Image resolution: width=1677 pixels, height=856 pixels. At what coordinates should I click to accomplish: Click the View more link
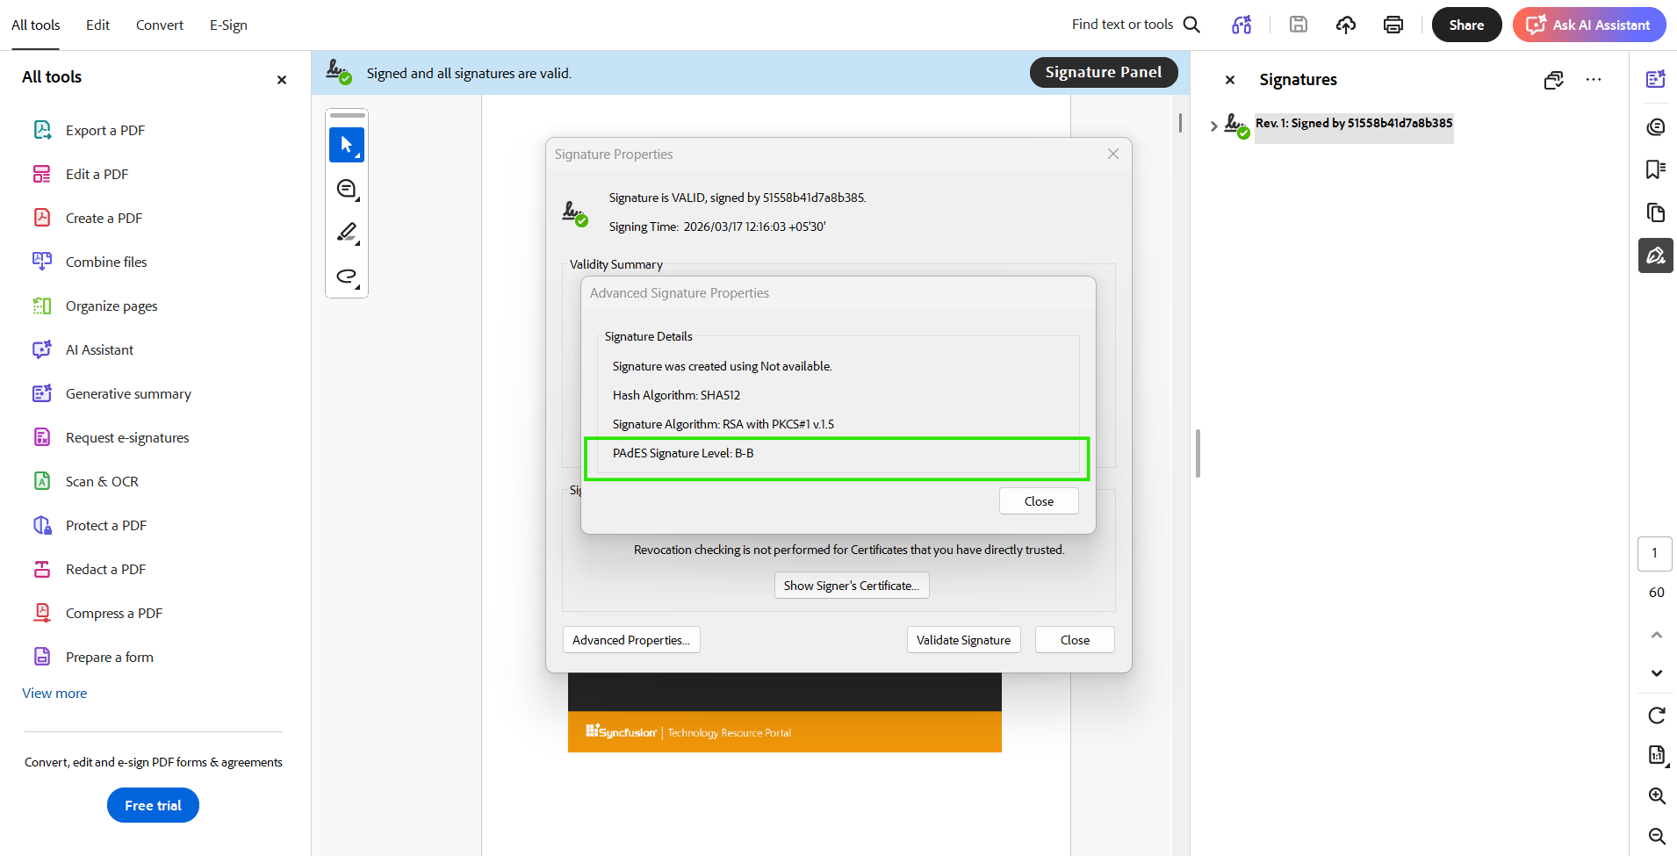point(54,693)
